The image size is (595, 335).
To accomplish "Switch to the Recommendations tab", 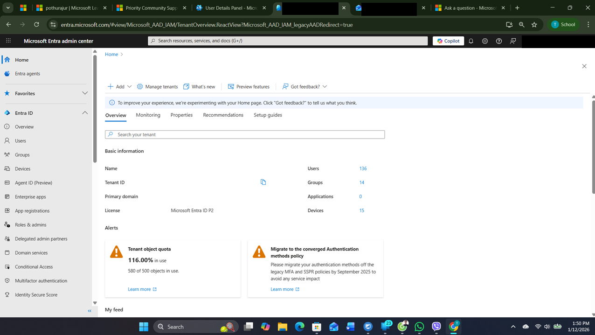I will tap(223, 115).
